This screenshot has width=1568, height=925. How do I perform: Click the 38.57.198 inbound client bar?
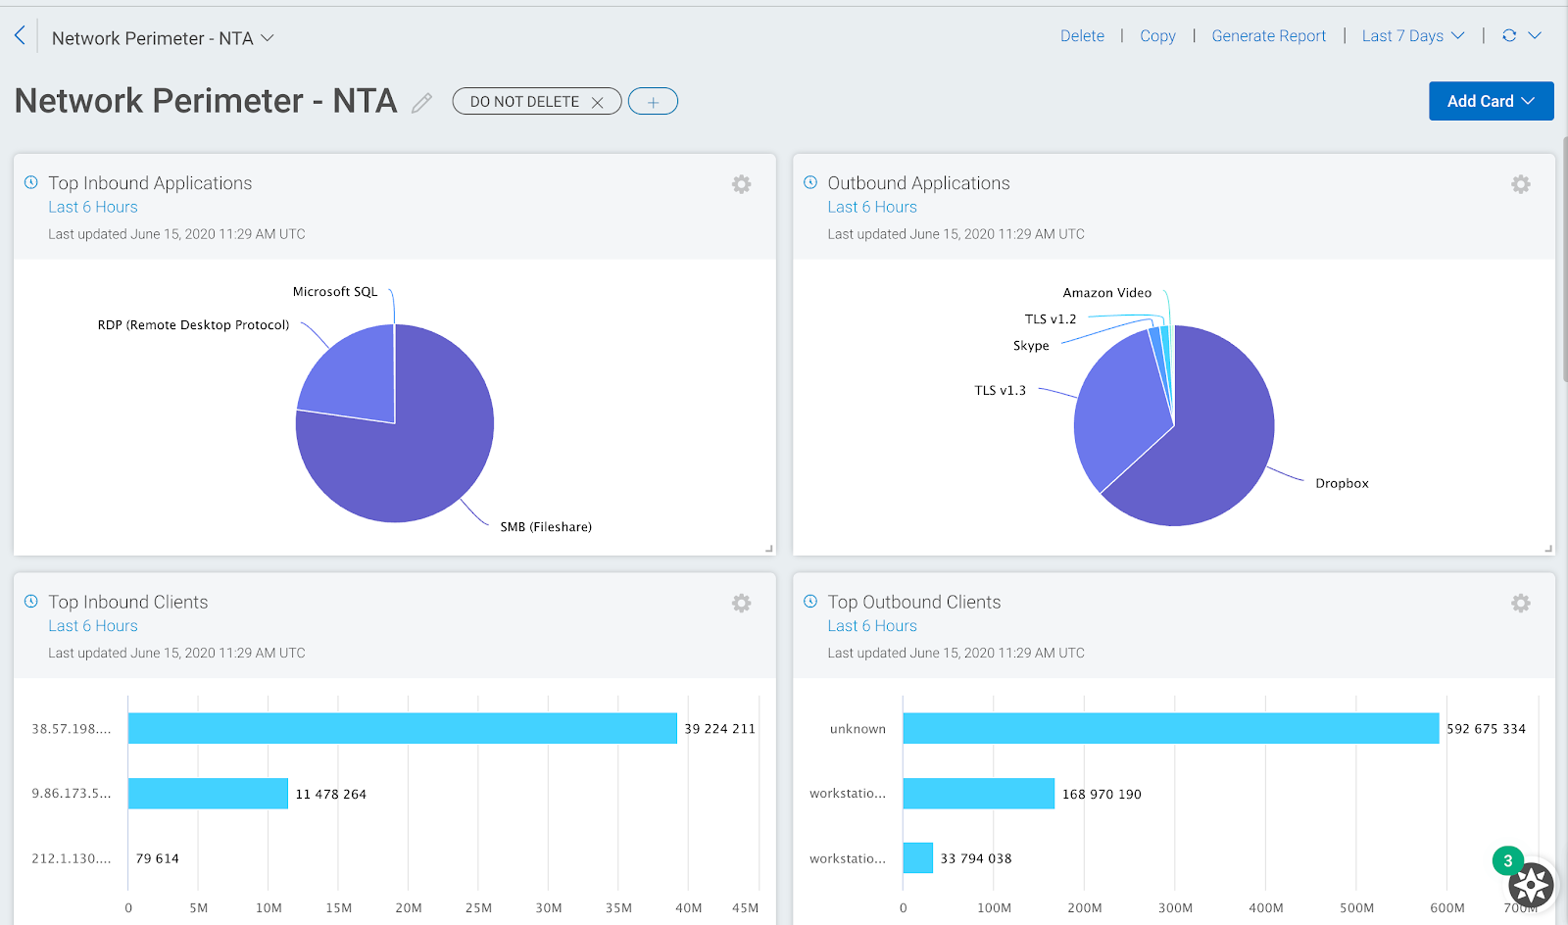coord(402,728)
